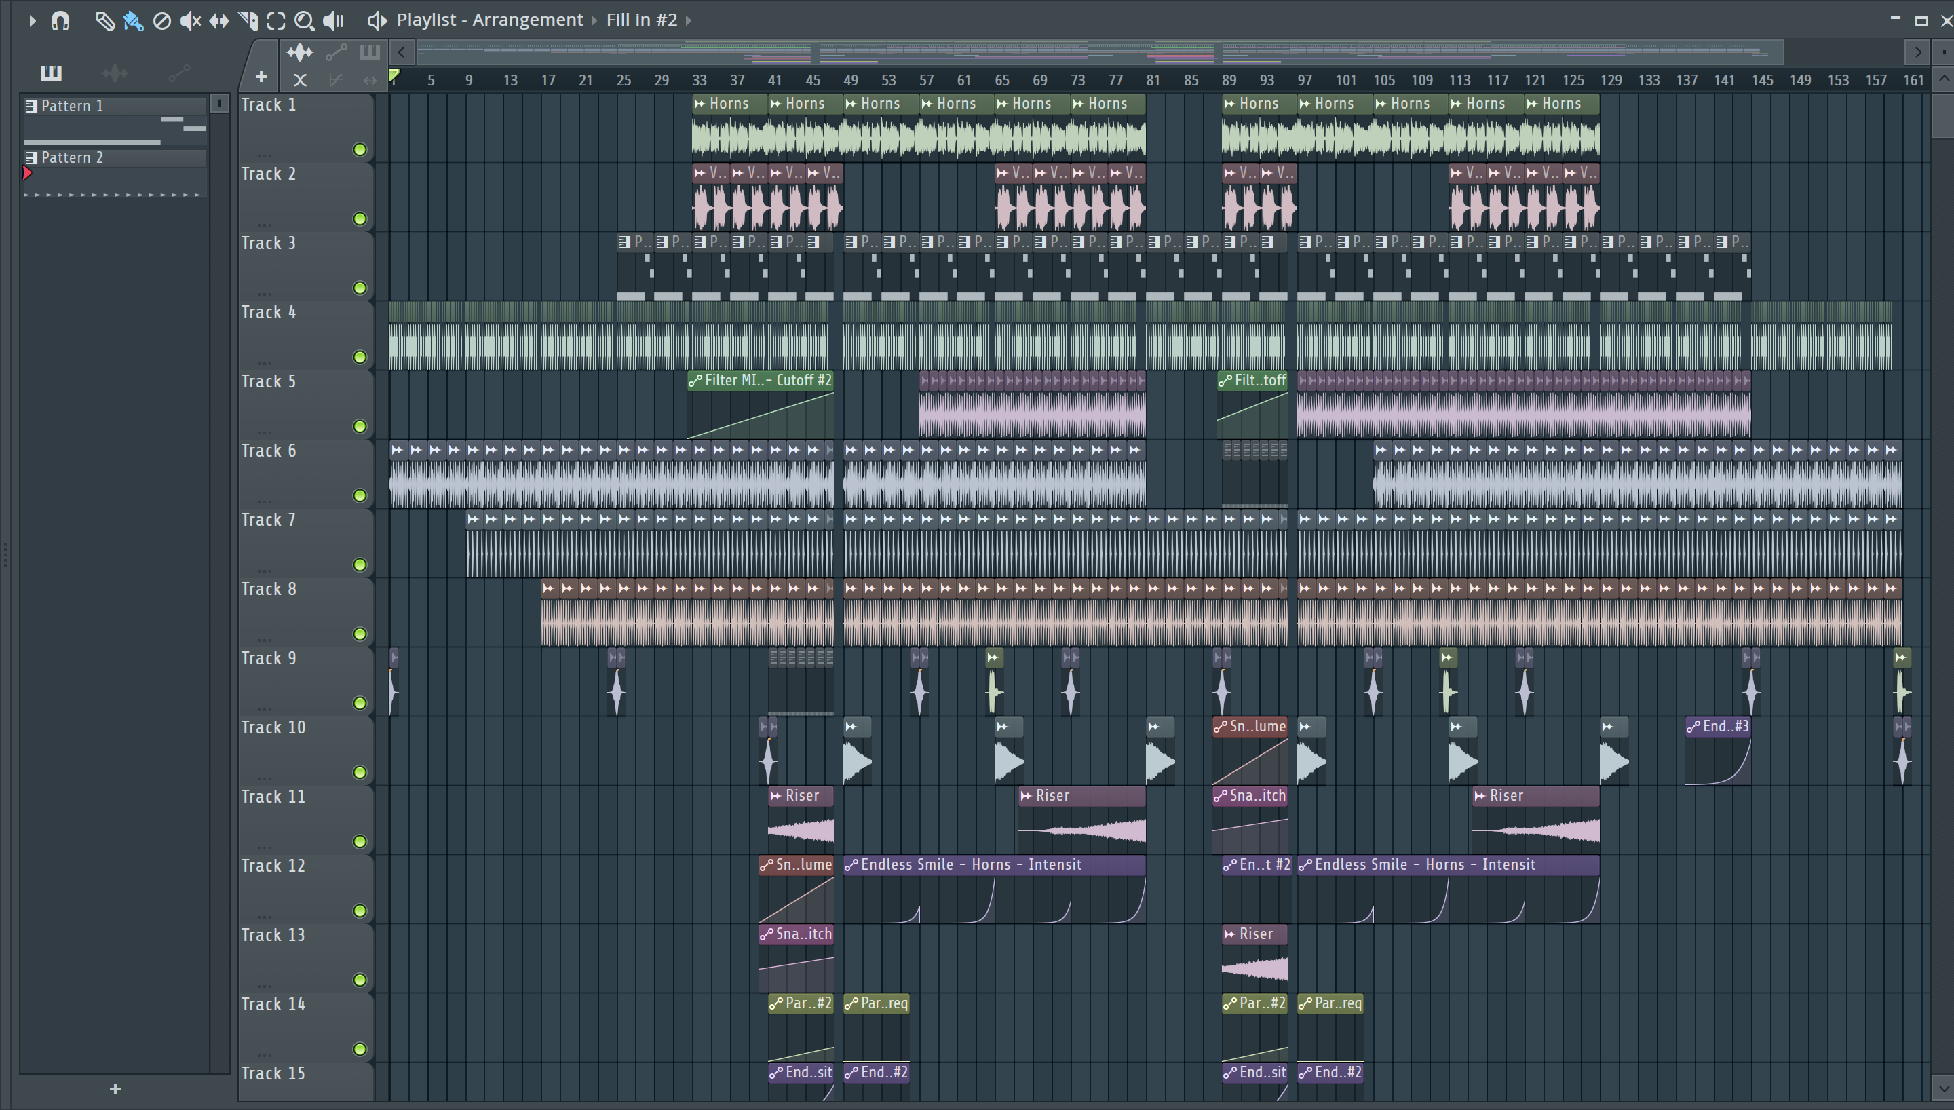
Task: Show audio clips in the picker panel
Action: click(115, 73)
